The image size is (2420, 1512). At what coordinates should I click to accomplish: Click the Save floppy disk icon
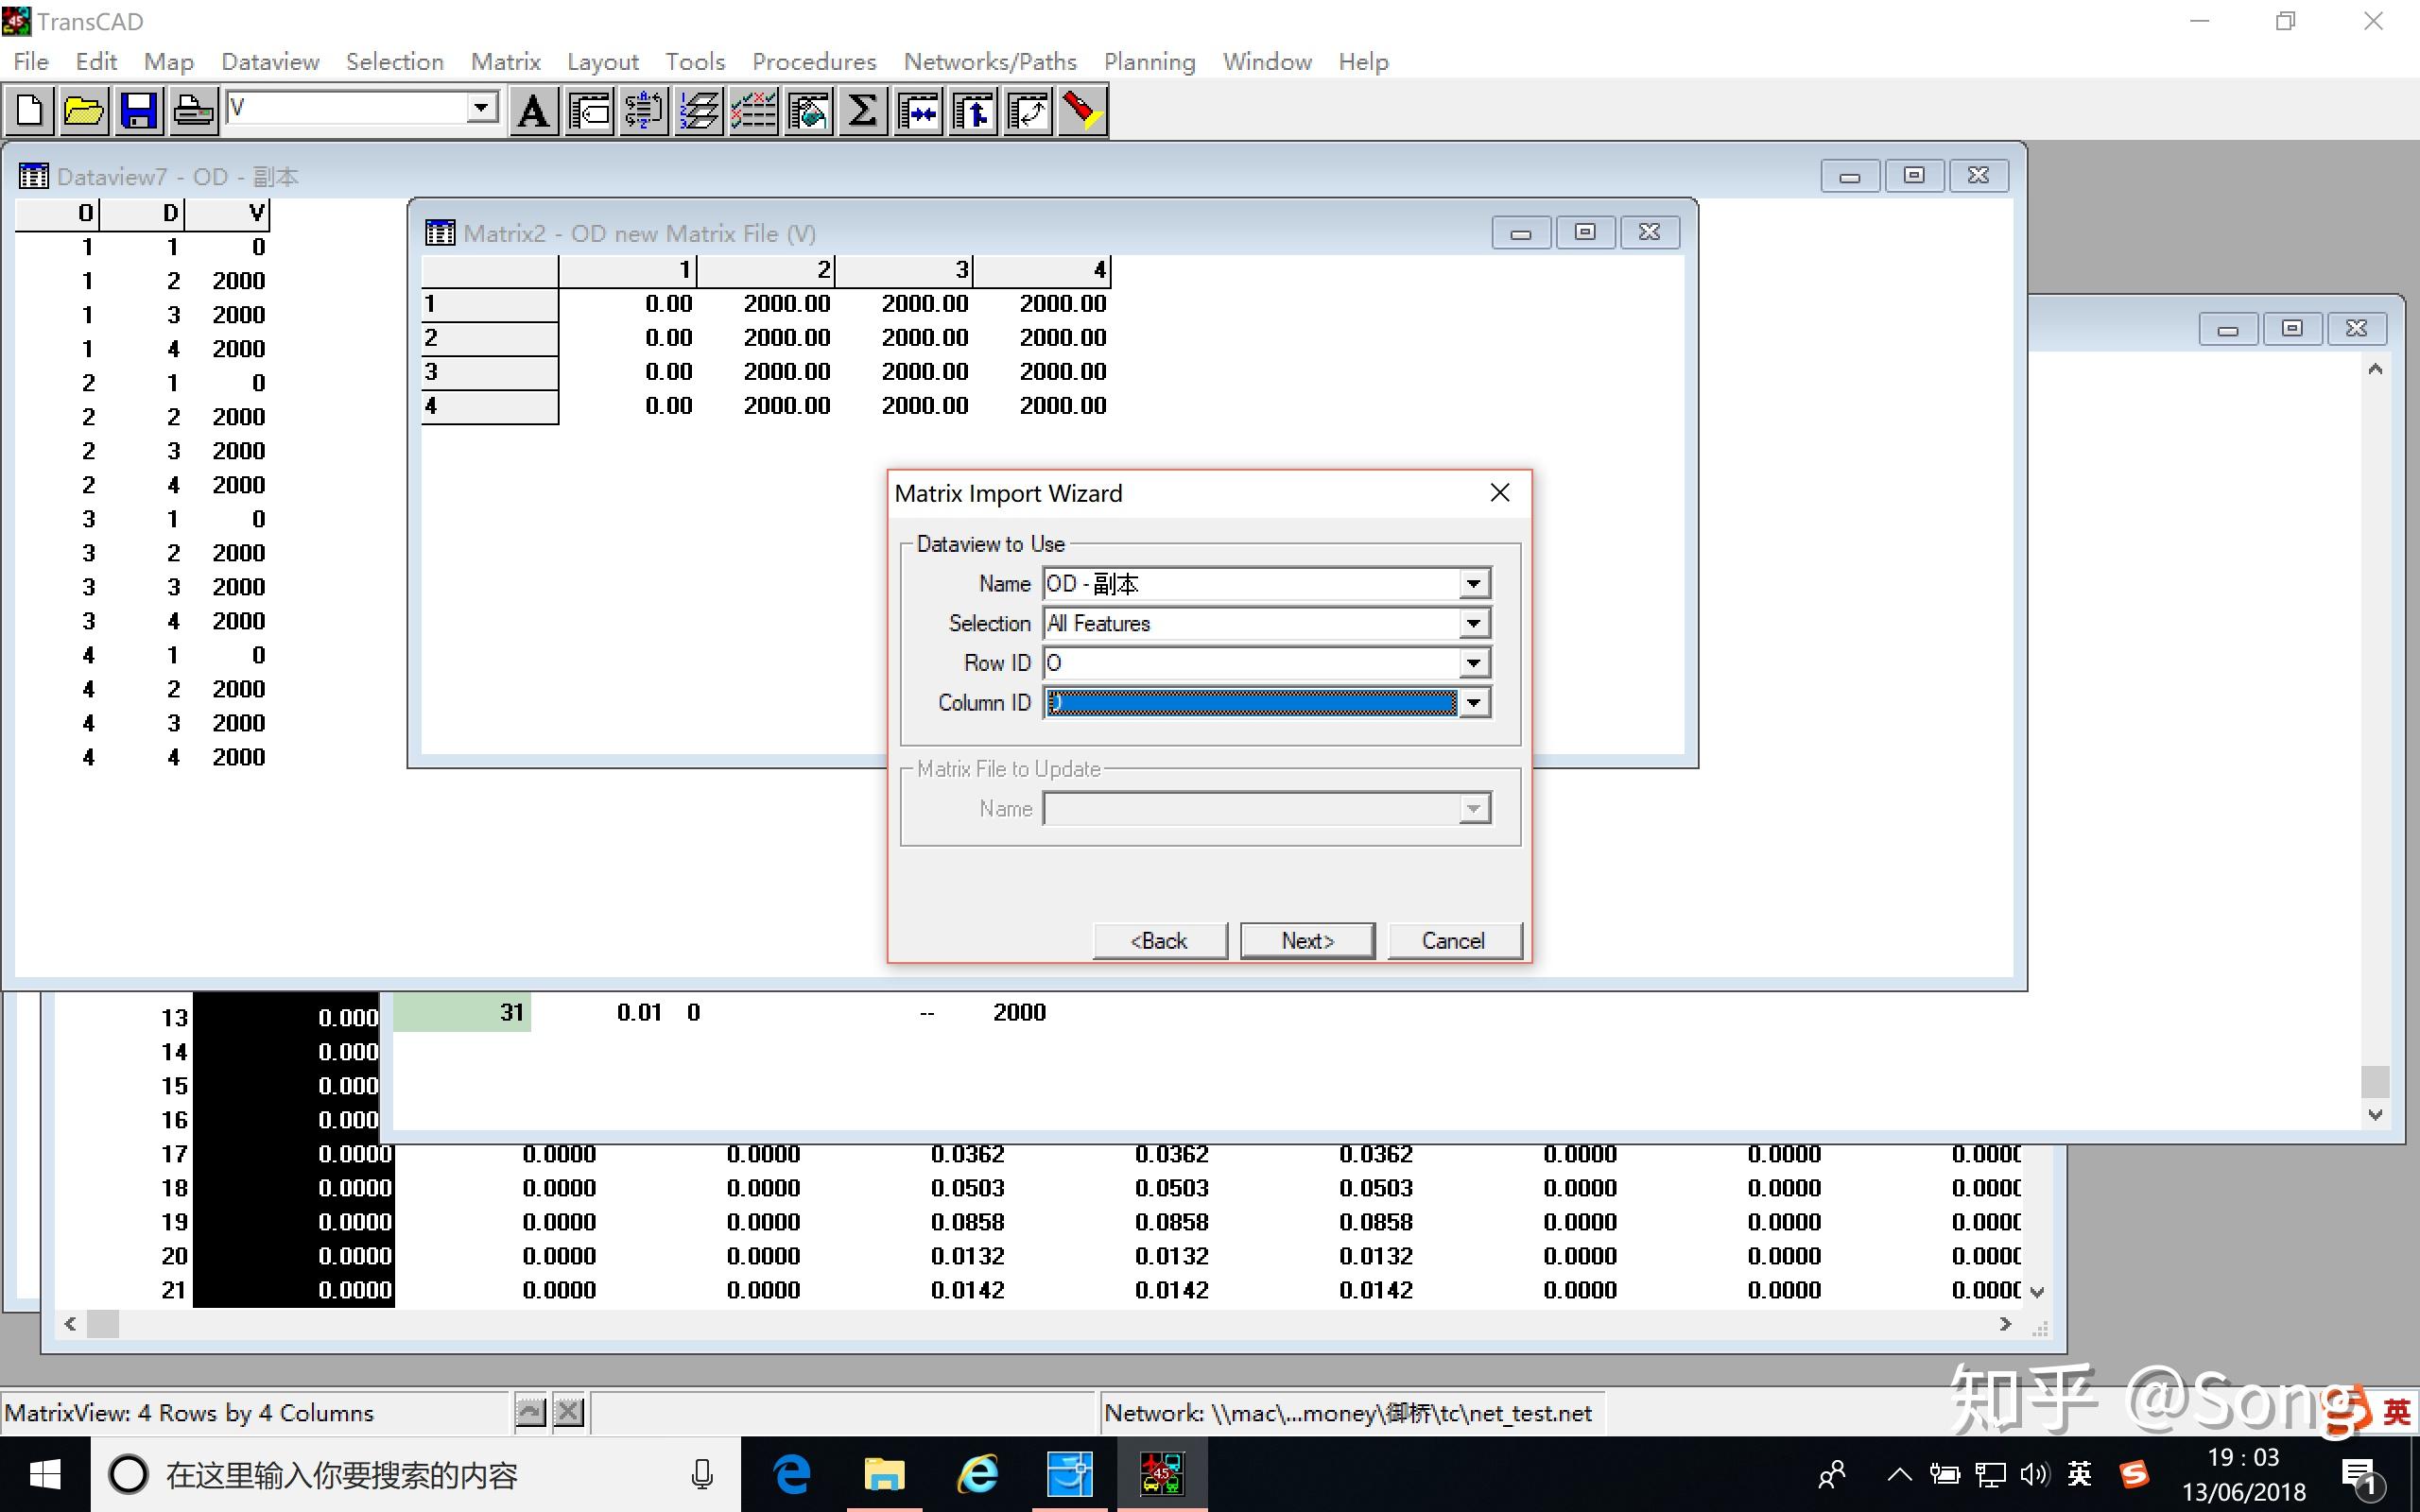click(138, 110)
